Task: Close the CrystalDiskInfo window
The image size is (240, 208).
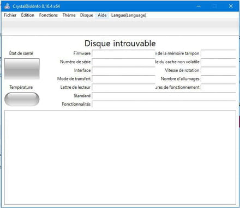Action: pos(231,6)
